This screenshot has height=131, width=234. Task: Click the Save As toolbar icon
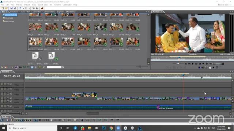click(15, 8)
